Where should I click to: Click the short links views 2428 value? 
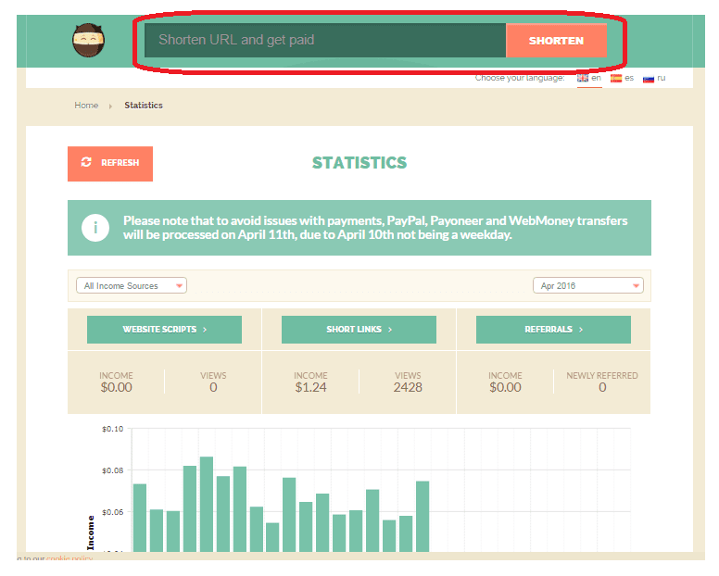(x=408, y=388)
